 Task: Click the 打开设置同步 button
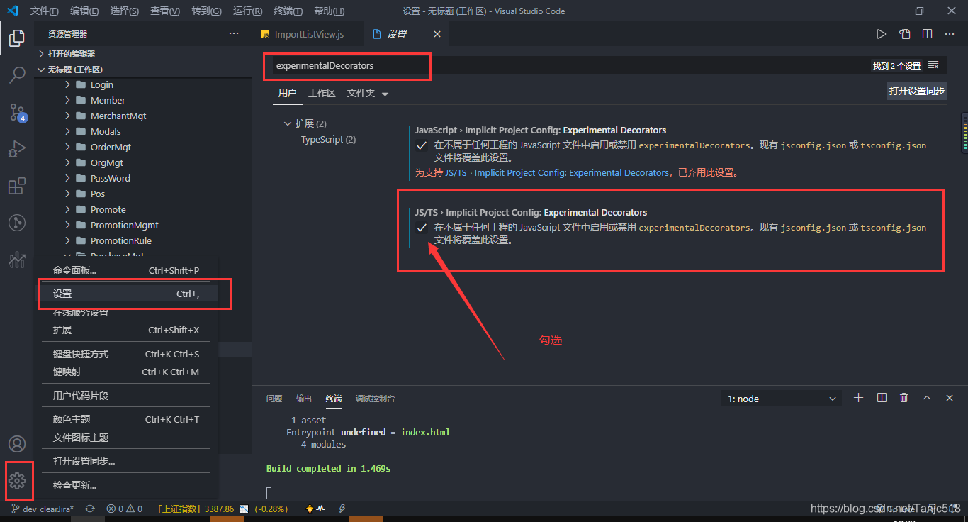(x=917, y=91)
